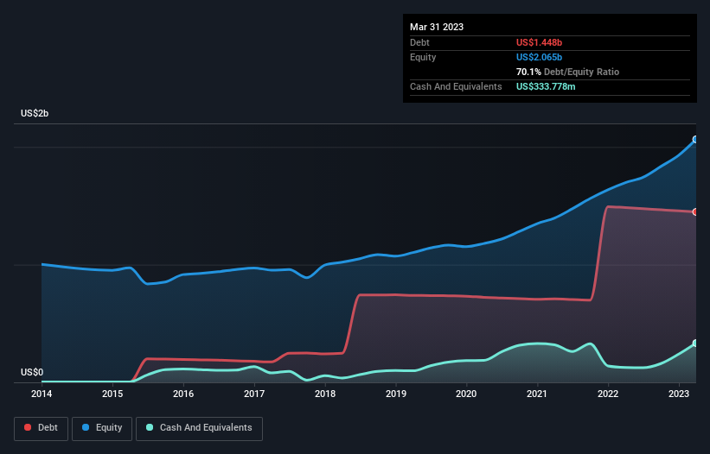Click the US$333.778m cash value

coord(546,86)
